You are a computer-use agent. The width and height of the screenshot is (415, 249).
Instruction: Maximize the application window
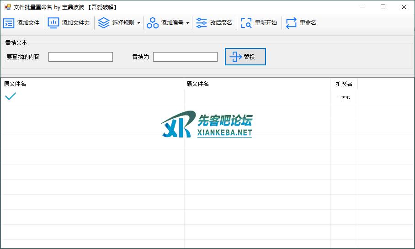point(383,7)
